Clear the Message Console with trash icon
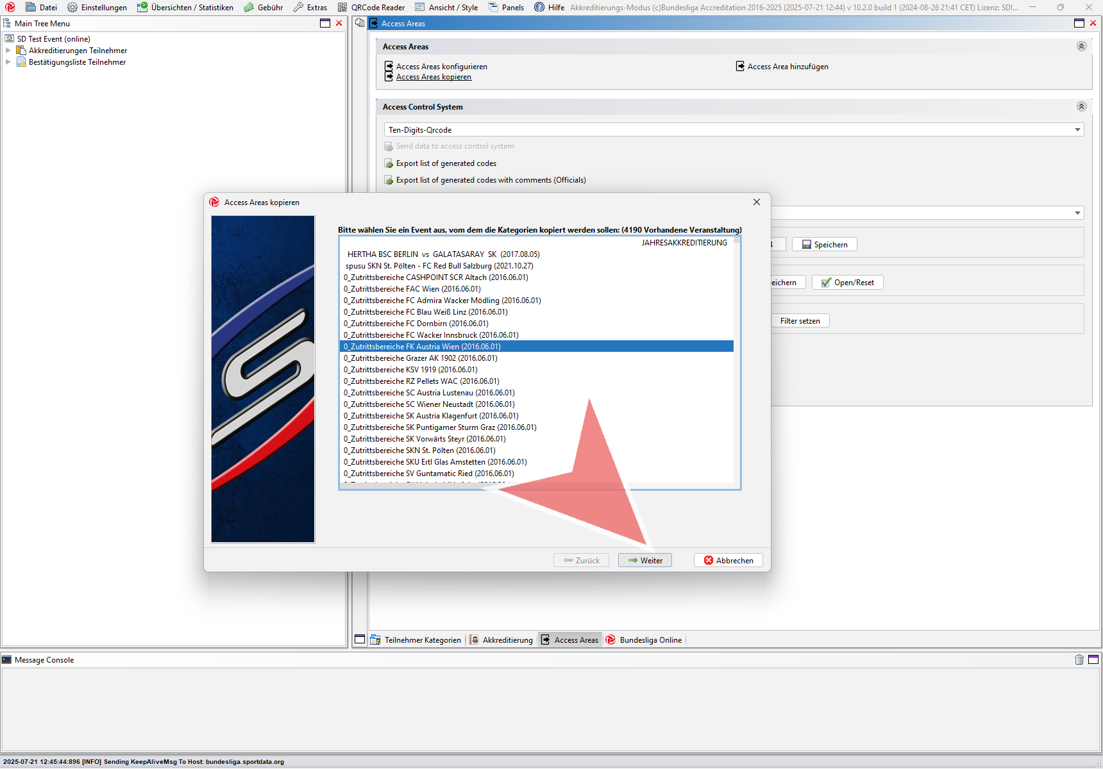 click(1079, 659)
